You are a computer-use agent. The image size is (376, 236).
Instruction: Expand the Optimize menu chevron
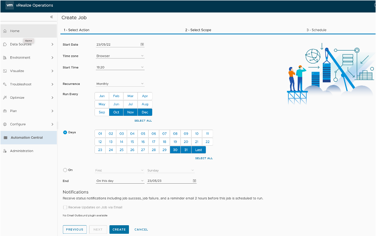point(52,97)
